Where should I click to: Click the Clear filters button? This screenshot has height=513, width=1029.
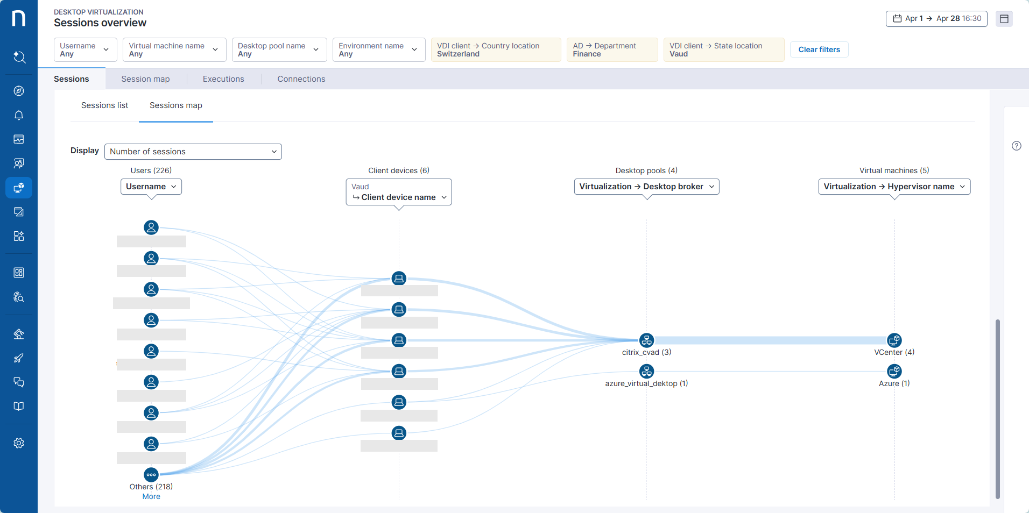click(x=819, y=49)
